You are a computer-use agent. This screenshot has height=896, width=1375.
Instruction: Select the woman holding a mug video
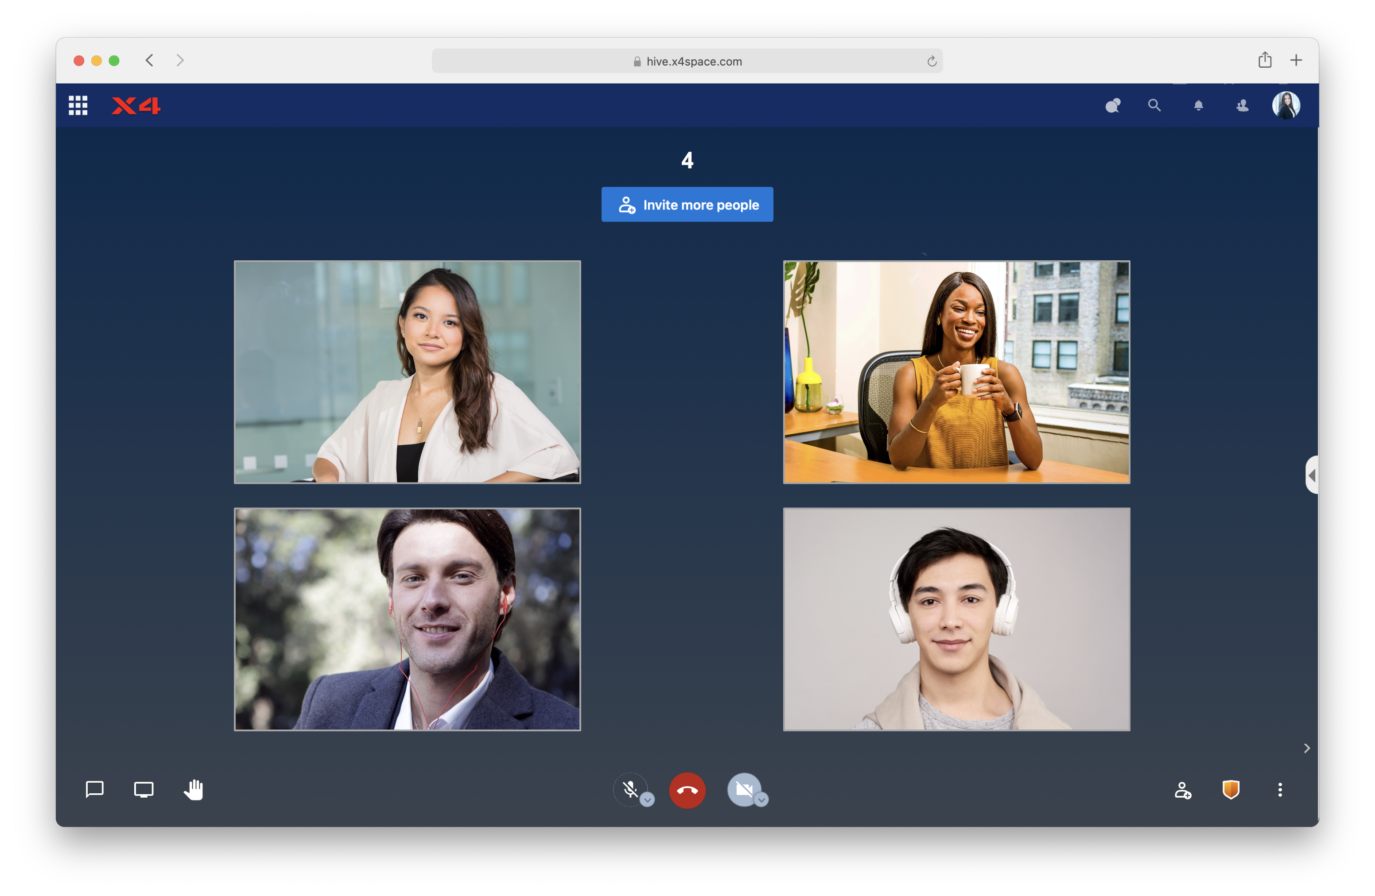(x=957, y=372)
